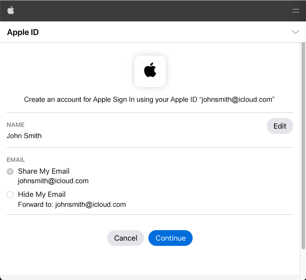
Task: Click the John Smith name text
Action: click(24, 136)
